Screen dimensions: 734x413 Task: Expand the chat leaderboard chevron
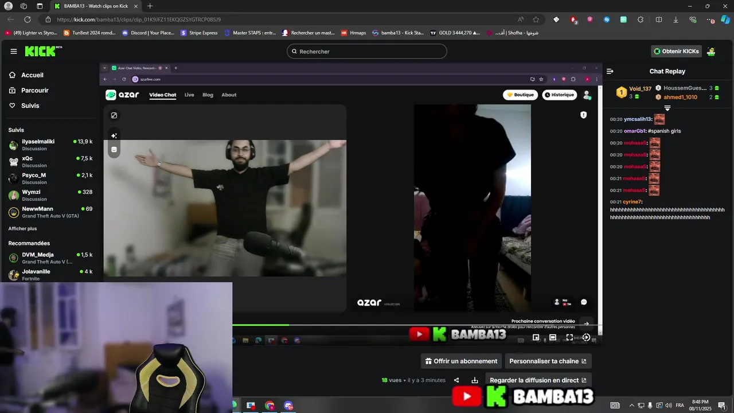pos(667,108)
